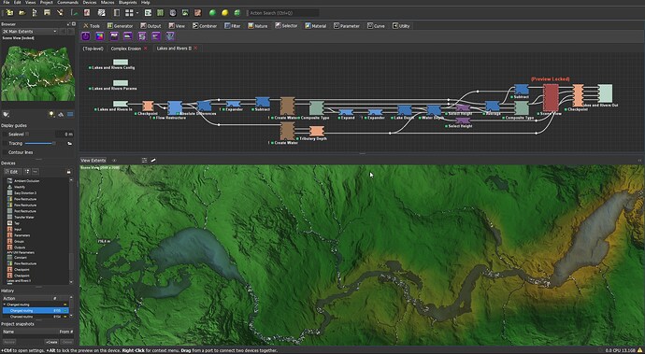Open the 2K Main Extents dropdown
645x354 pixels.
coord(30,31)
